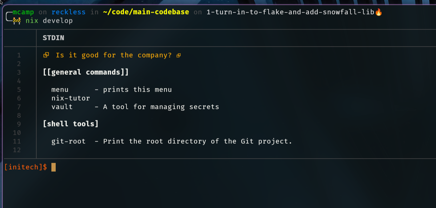Click the 'reckless' hostname in prompt
The image size is (436, 208).
click(69, 12)
